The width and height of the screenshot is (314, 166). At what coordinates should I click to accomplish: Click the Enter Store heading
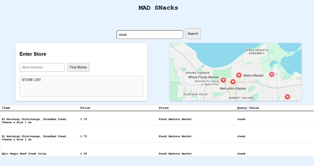(x=33, y=54)
